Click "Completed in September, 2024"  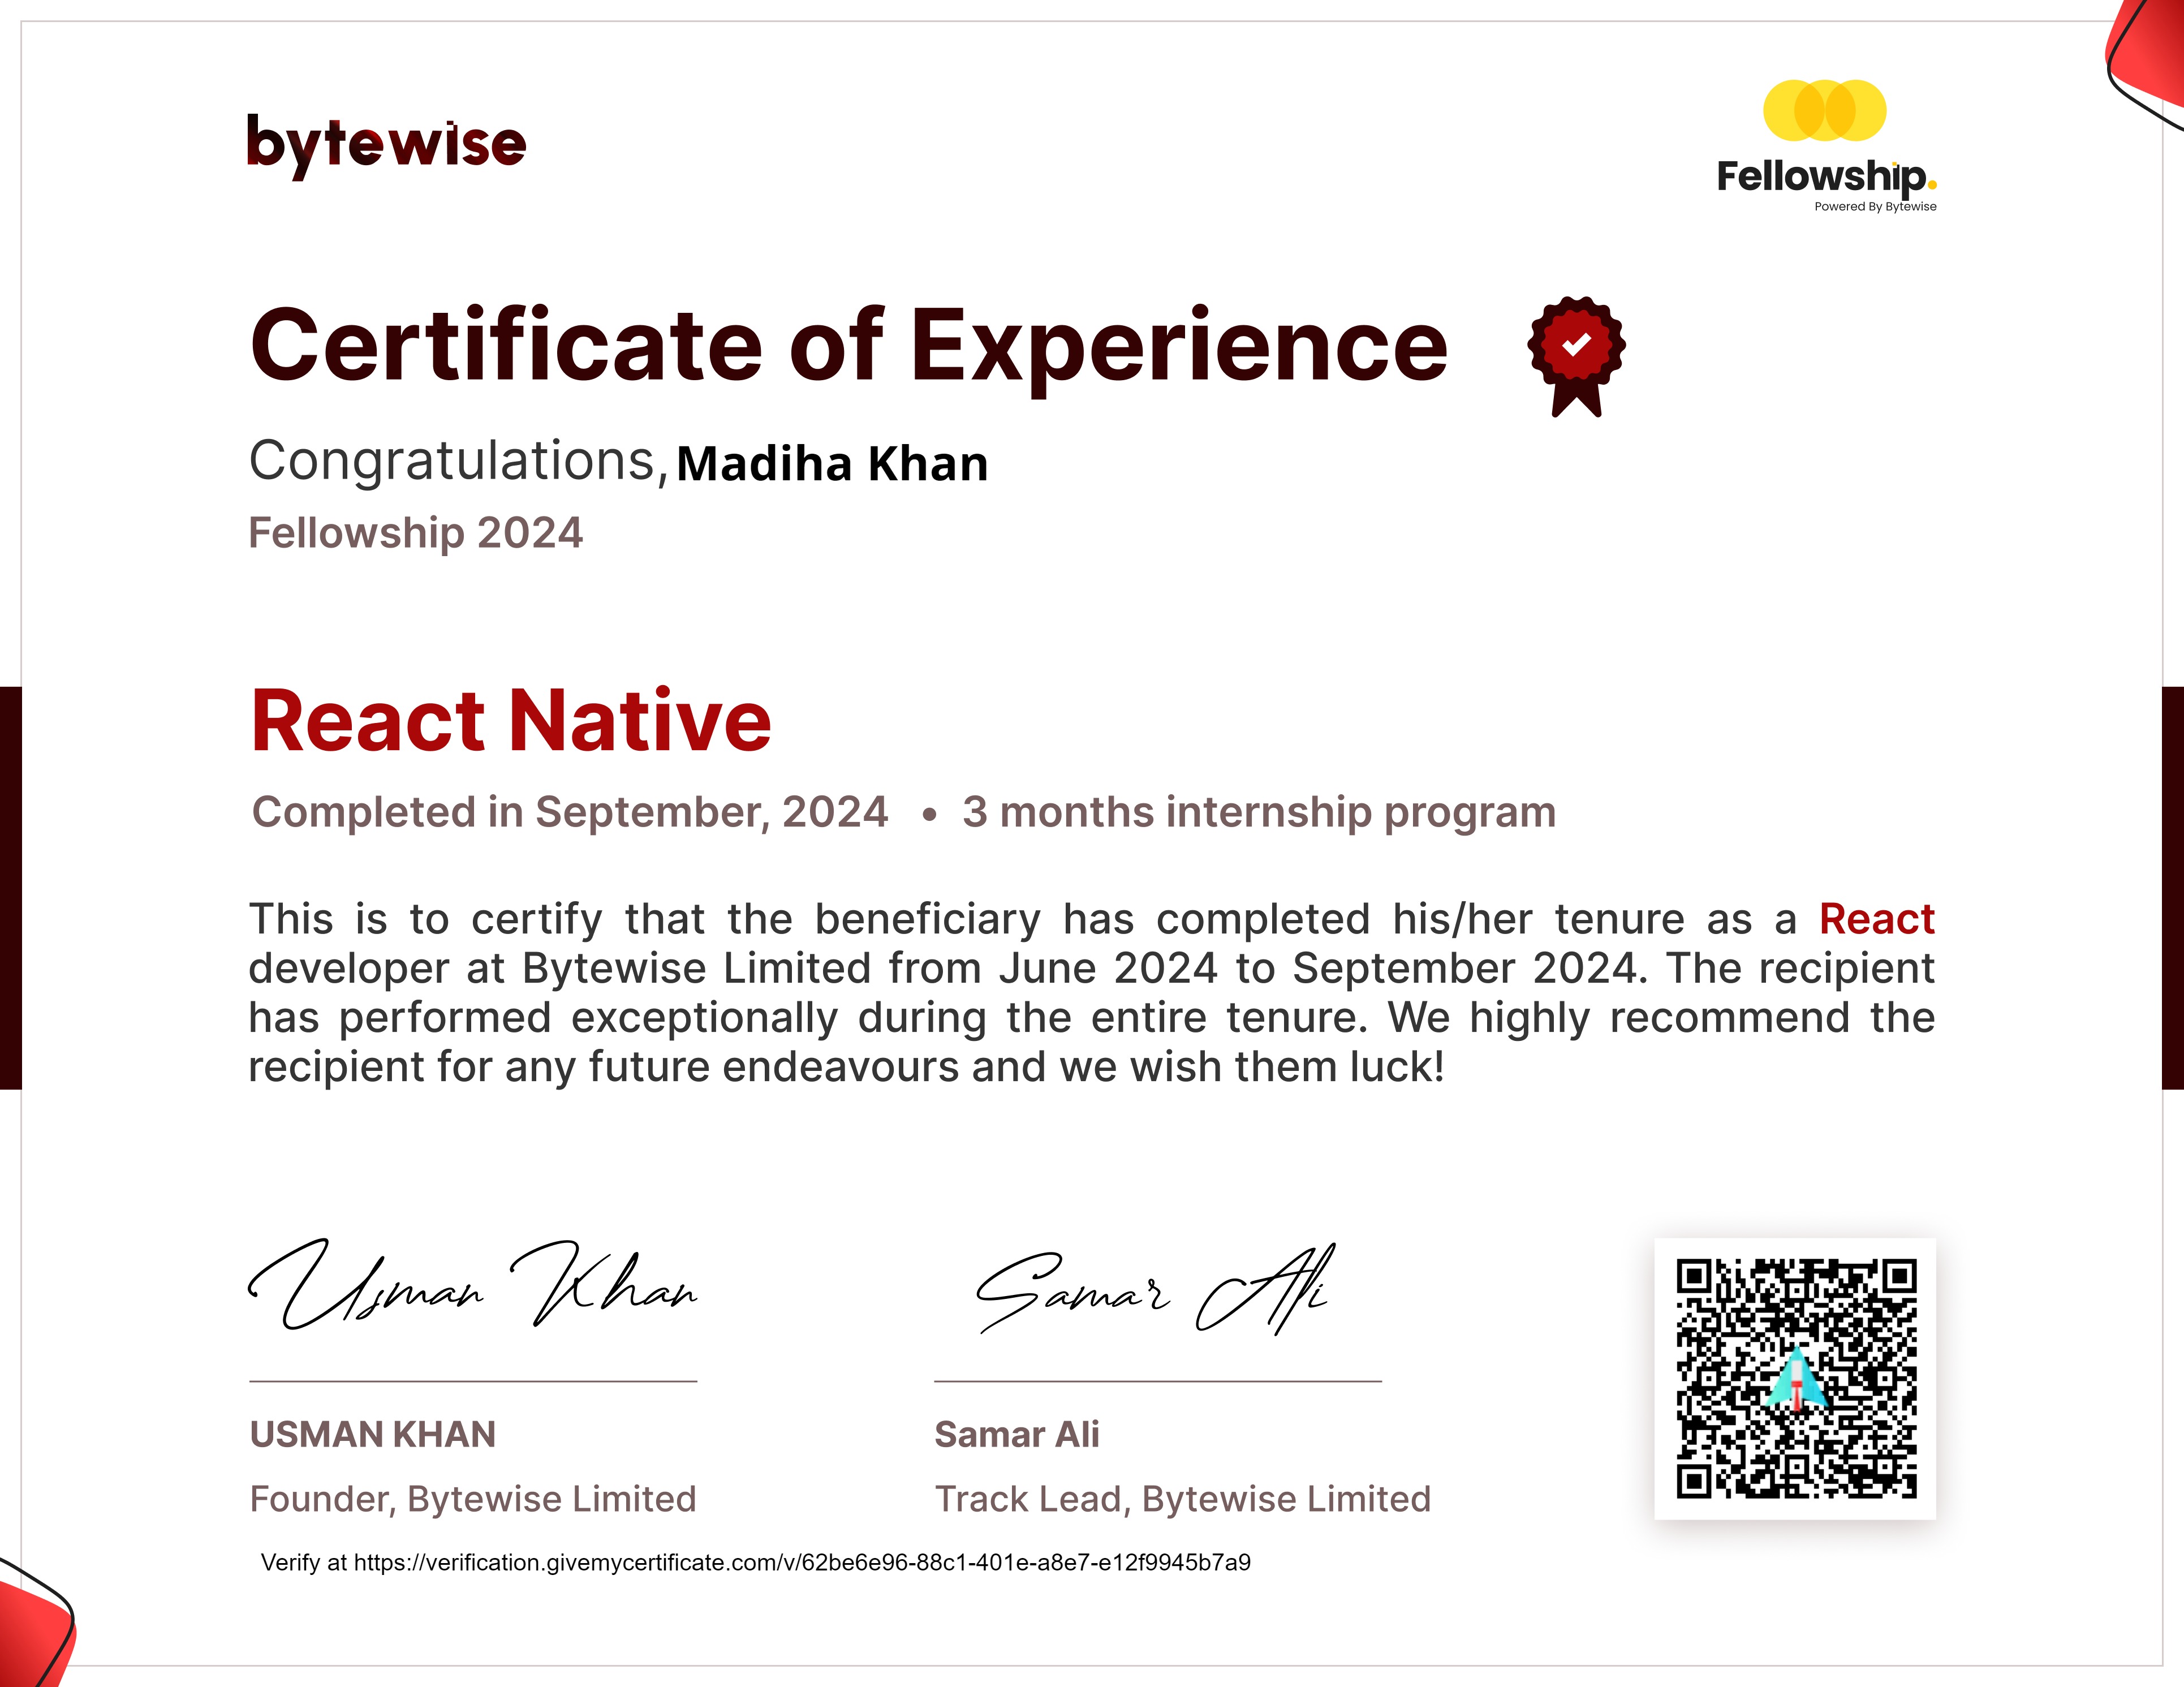pyautogui.click(x=570, y=812)
